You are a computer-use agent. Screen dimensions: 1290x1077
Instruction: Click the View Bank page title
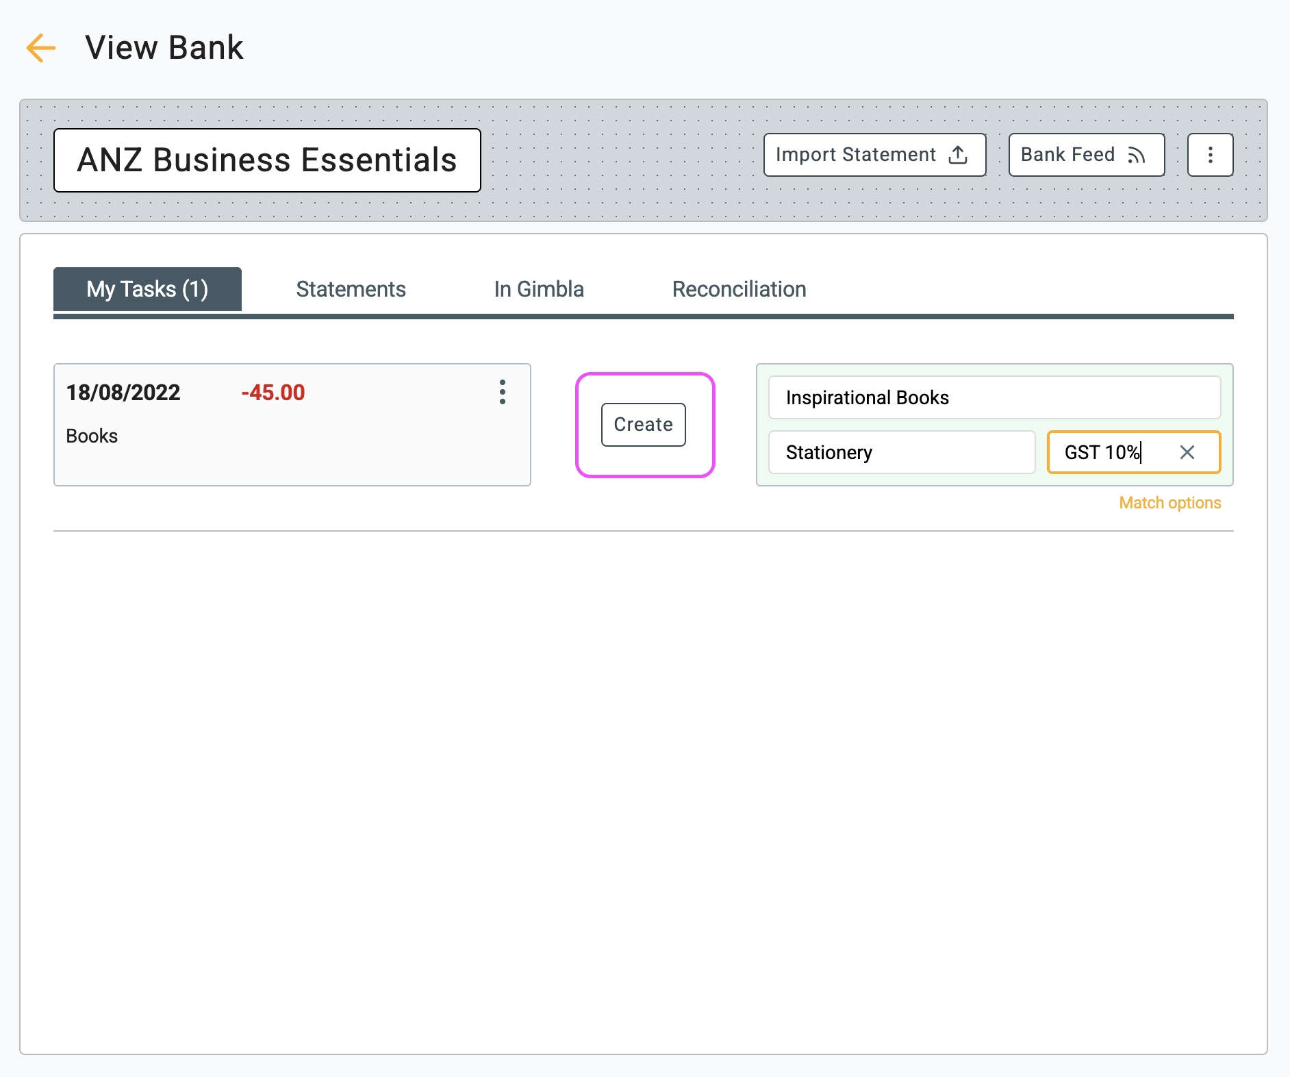pyautogui.click(x=164, y=48)
